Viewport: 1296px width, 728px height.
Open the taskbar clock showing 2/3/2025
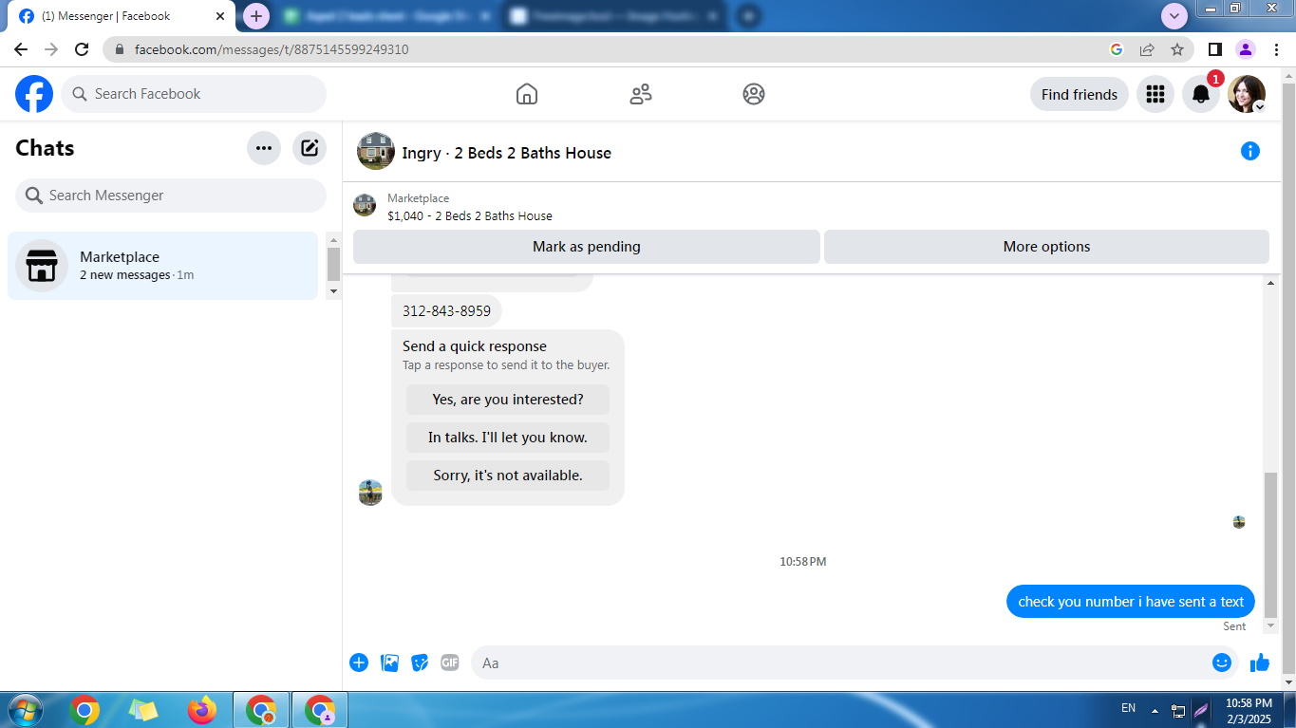pyautogui.click(x=1249, y=711)
